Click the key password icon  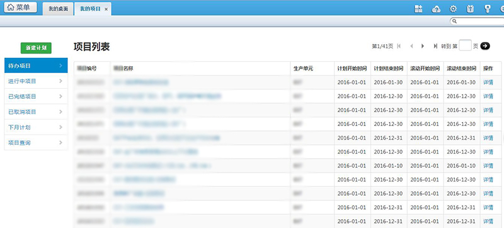(487, 9)
